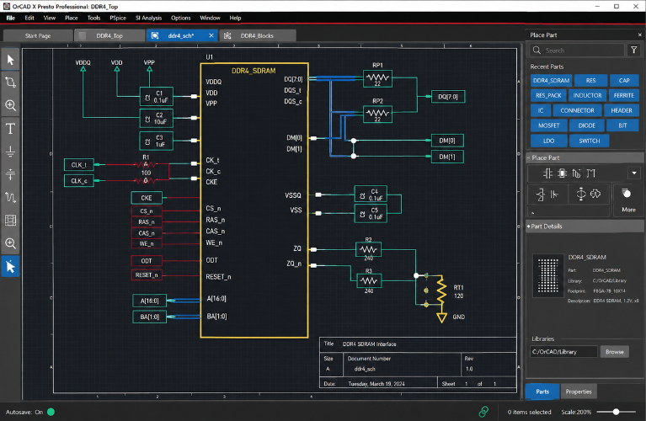The width and height of the screenshot is (646, 421).
Task: Select the place wire routing tool
Action: (x=10, y=197)
